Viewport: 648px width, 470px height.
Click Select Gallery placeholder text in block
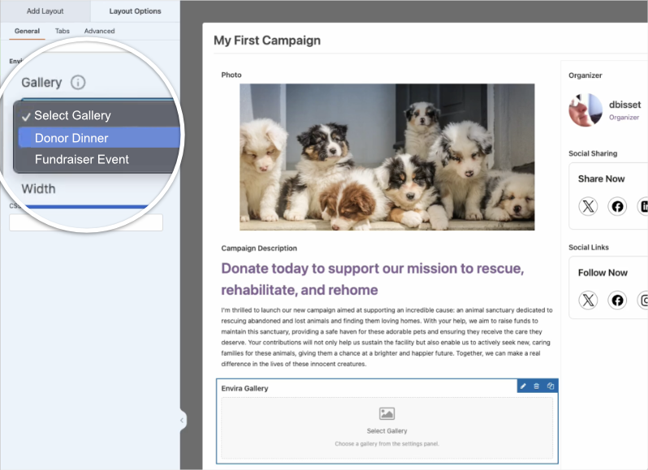coord(387,431)
